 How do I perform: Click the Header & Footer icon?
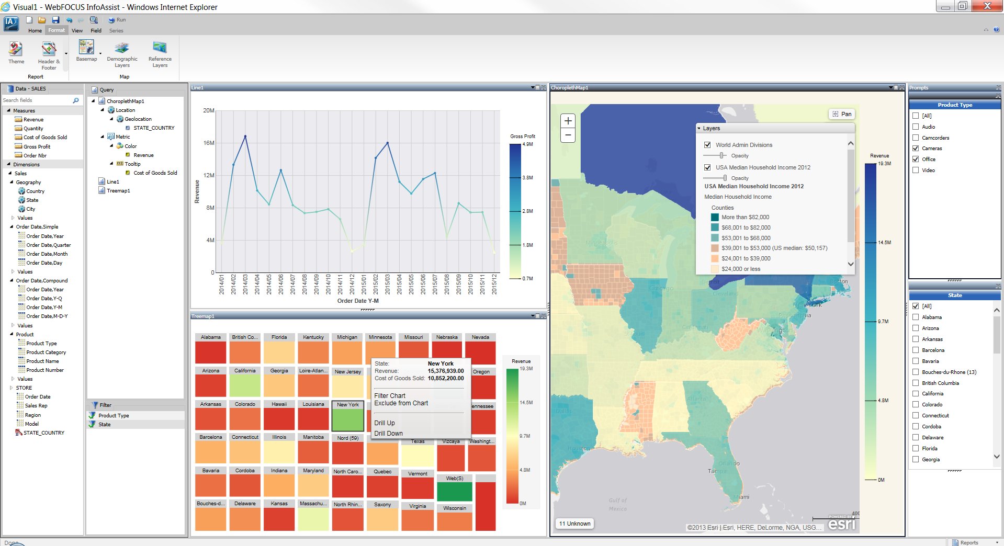pyautogui.click(x=49, y=50)
